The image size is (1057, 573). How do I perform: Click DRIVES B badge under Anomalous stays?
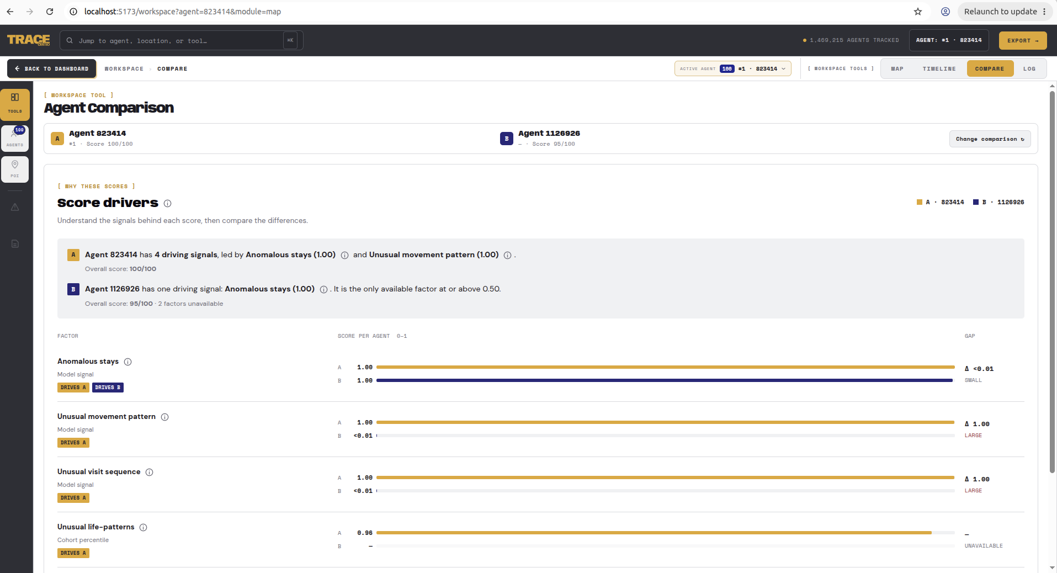108,388
